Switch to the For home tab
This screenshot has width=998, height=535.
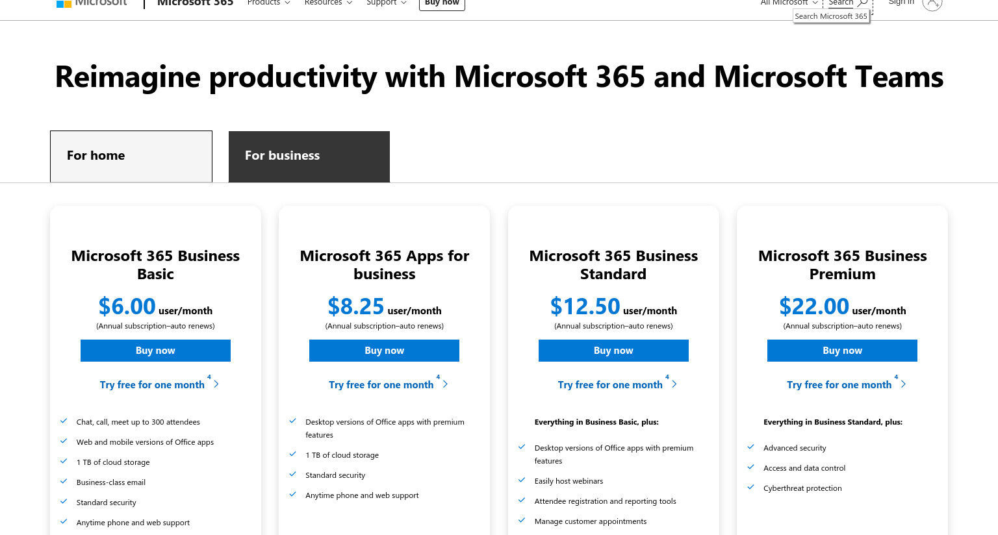tap(131, 156)
